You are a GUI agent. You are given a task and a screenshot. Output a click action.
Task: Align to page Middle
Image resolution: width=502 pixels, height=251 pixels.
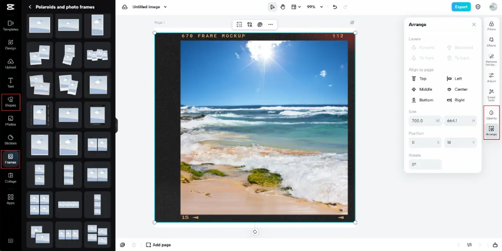click(423, 90)
